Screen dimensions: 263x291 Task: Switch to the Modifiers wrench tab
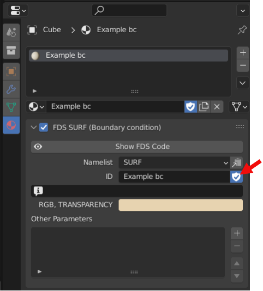click(x=11, y=89)
